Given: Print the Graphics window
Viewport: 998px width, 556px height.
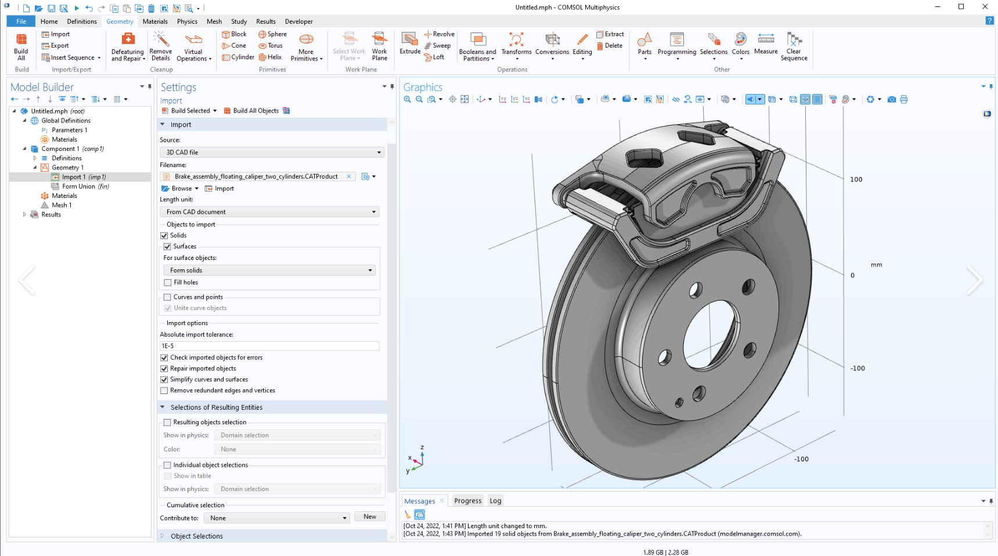Looking at the screenshot, I should pyautogui.click(x=904, y=99).
